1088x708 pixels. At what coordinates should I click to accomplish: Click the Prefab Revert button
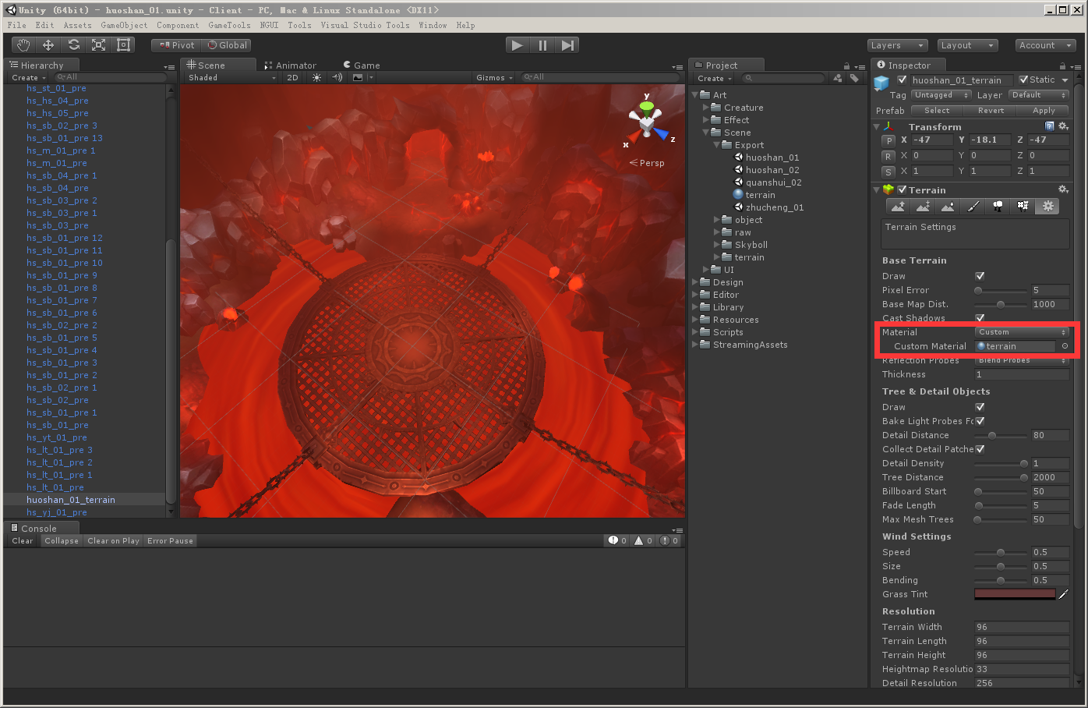tap(991, 111)
